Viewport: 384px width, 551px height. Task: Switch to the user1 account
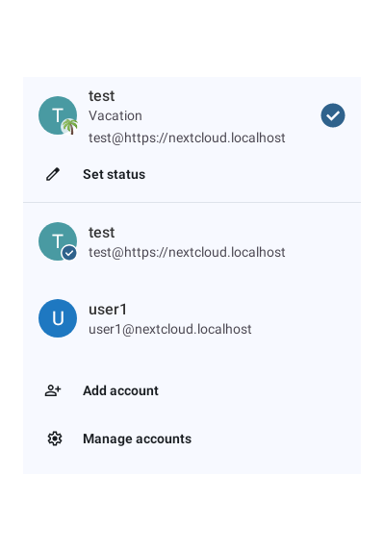(192, 318)
